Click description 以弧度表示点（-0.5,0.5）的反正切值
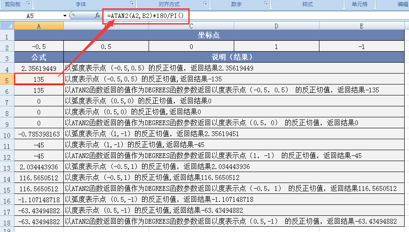Image resolution: width=409 pixels, height=232 pixels. (x=234, y=68)
